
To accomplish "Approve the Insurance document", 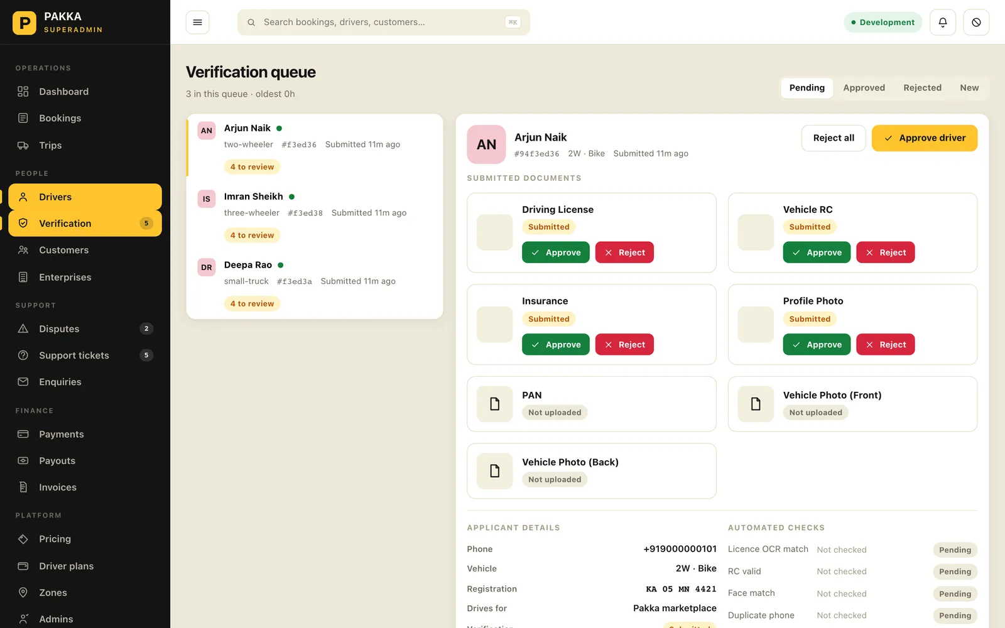I will (556, 345).
